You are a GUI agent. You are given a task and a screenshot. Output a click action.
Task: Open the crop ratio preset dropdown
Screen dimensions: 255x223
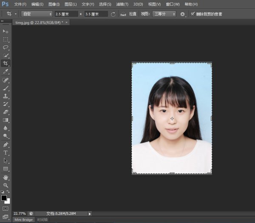(x=37, y=14)
